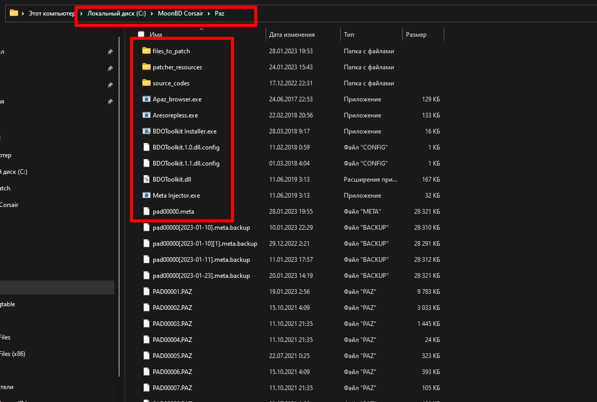Go to MoonBD Corsair in the breadcrumb
This screenshot has width=597, height=402.
(181, 13)
